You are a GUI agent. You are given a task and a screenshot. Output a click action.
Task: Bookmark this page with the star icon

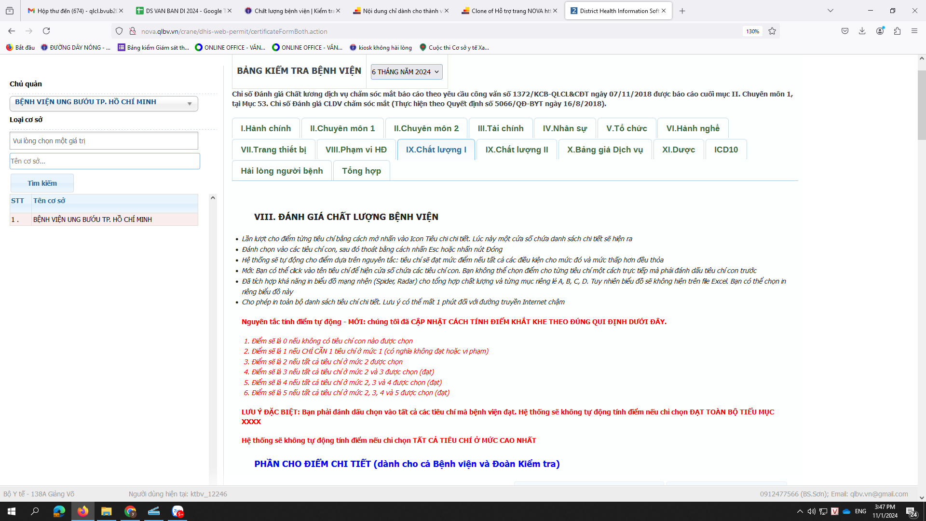772,31
